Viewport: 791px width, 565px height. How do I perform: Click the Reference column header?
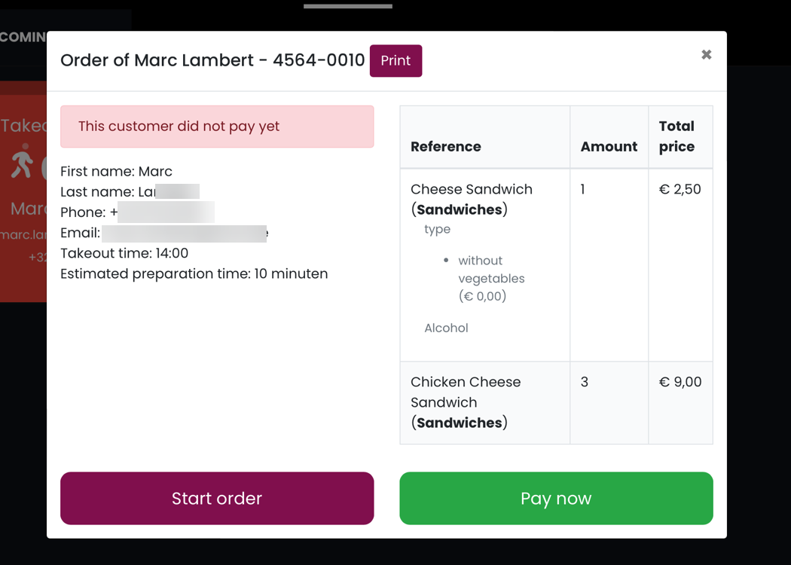(445, 147)
